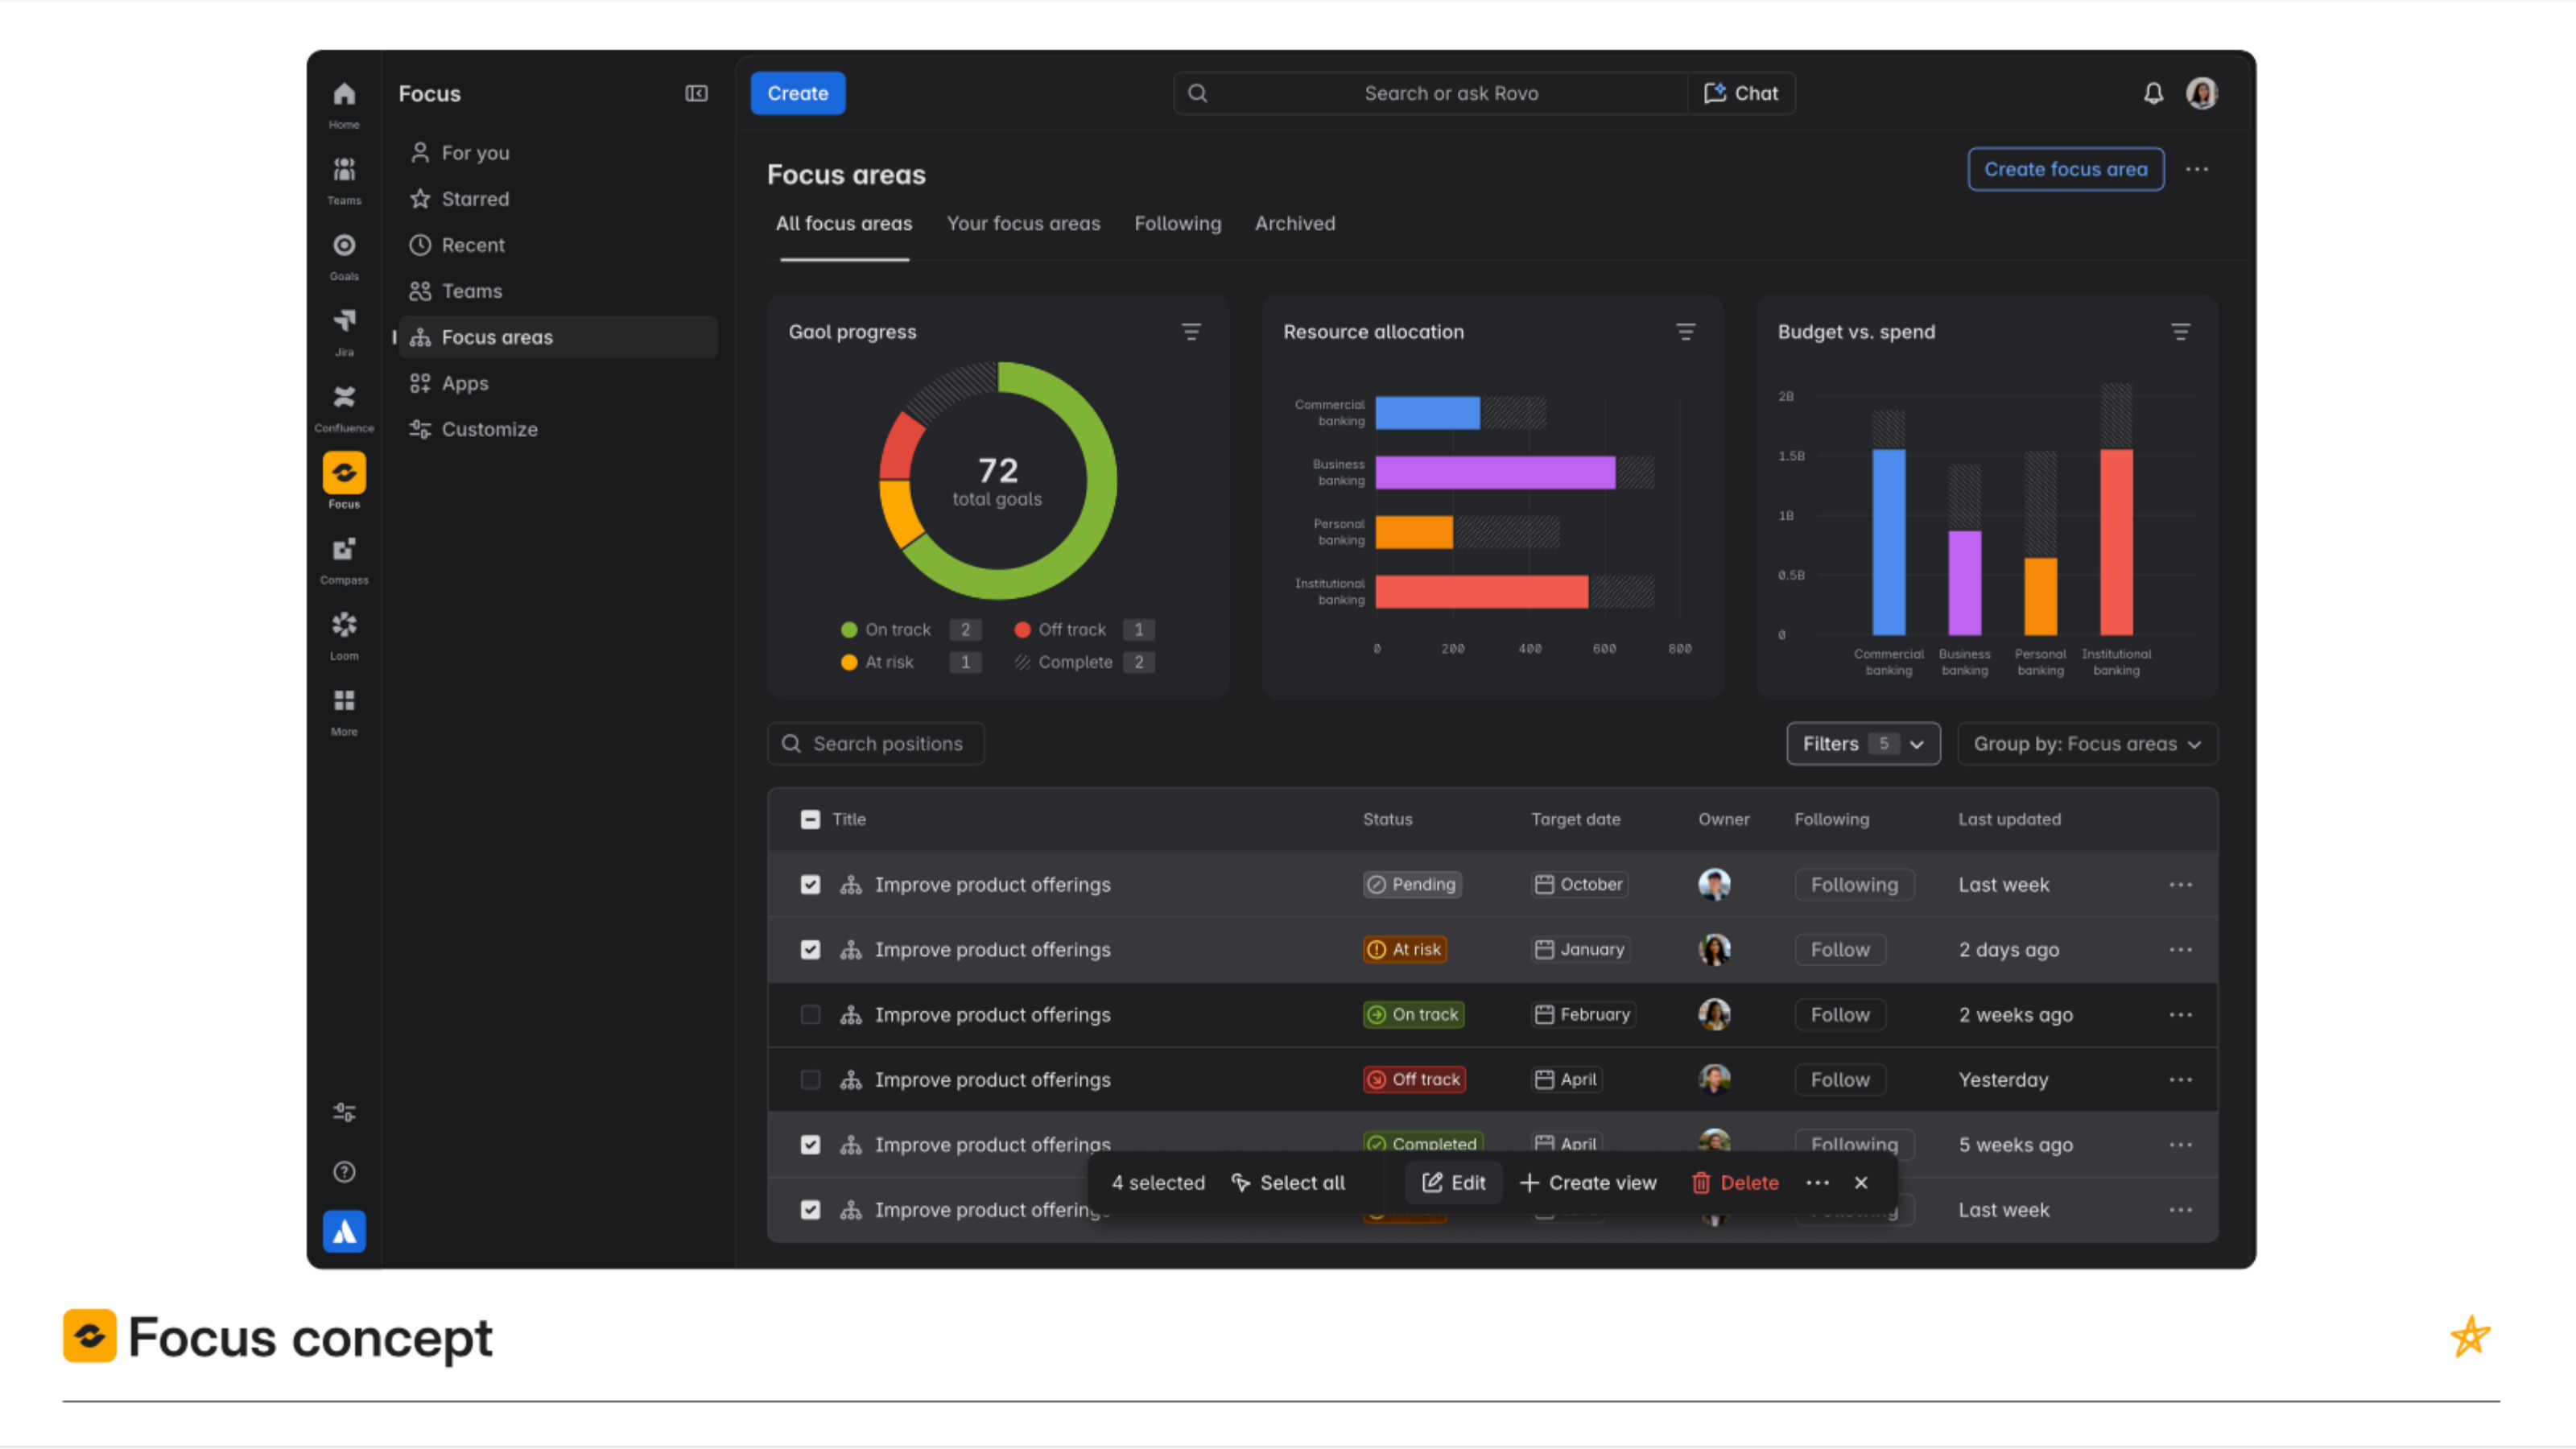This screenshot has width=2576, height=1449.
Task: Open Group by: Focus areas dropdown
Action: coord(2087,743)
